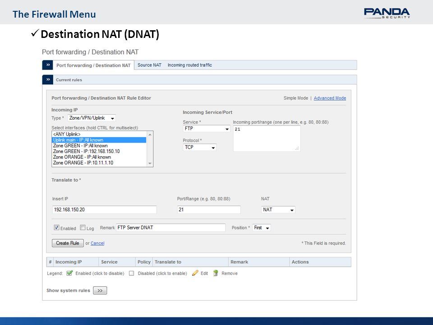Uncheck the Enabled checkbox

(56, 227)
